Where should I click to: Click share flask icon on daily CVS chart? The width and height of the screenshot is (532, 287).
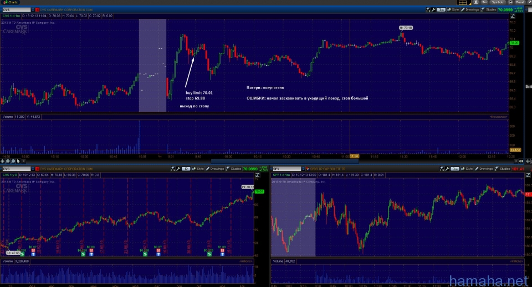tap(173, 169)
